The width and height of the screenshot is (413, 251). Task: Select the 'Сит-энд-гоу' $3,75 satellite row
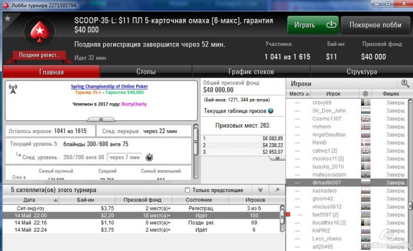click(x=141, y=208)
